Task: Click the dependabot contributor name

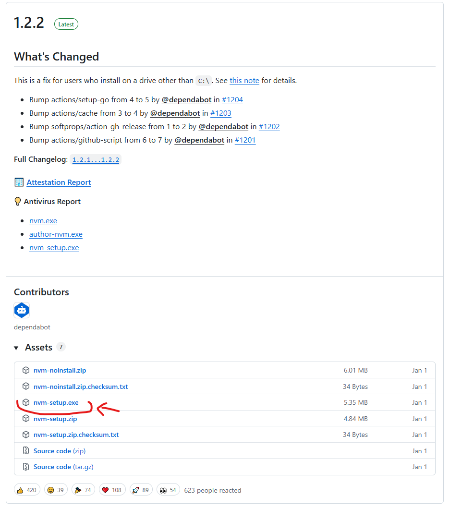Action: (32, 327)
